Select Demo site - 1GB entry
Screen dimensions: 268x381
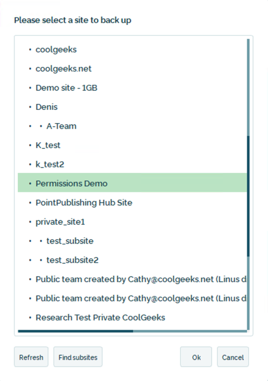[x=66, y=88]
